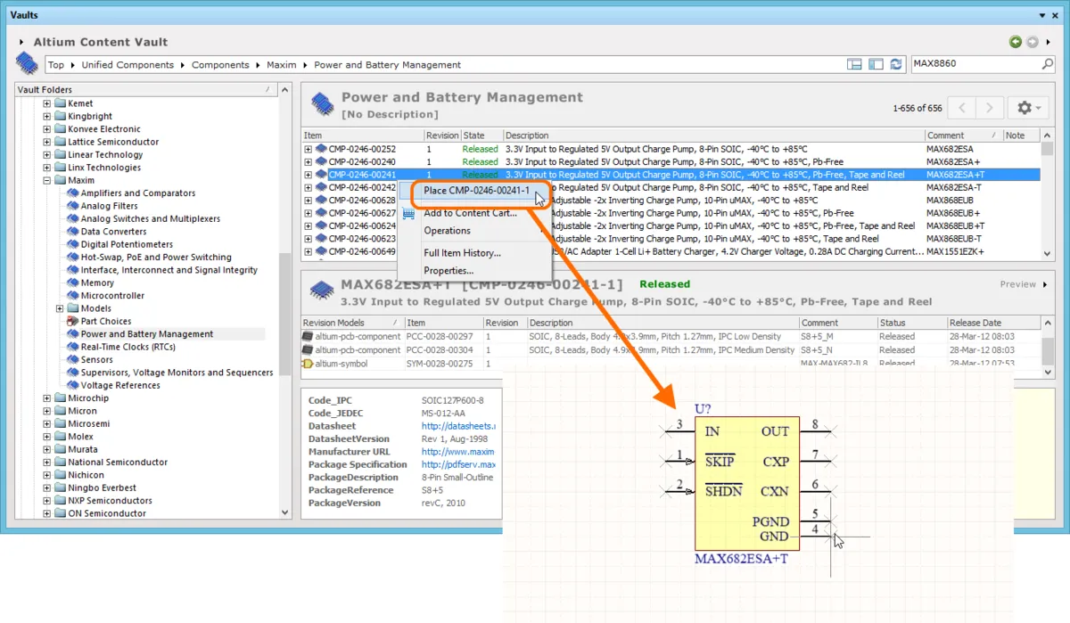Click Unified Components in the breadcrumb

tap(128, 64)
